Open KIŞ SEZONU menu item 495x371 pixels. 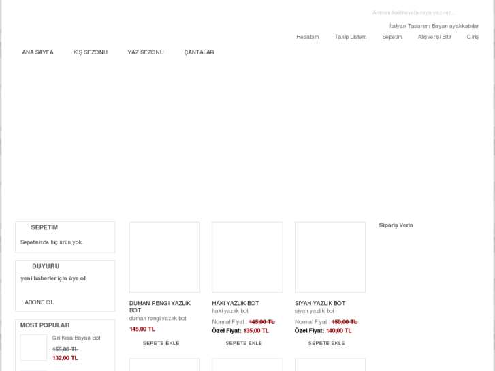tap(91, 52)
